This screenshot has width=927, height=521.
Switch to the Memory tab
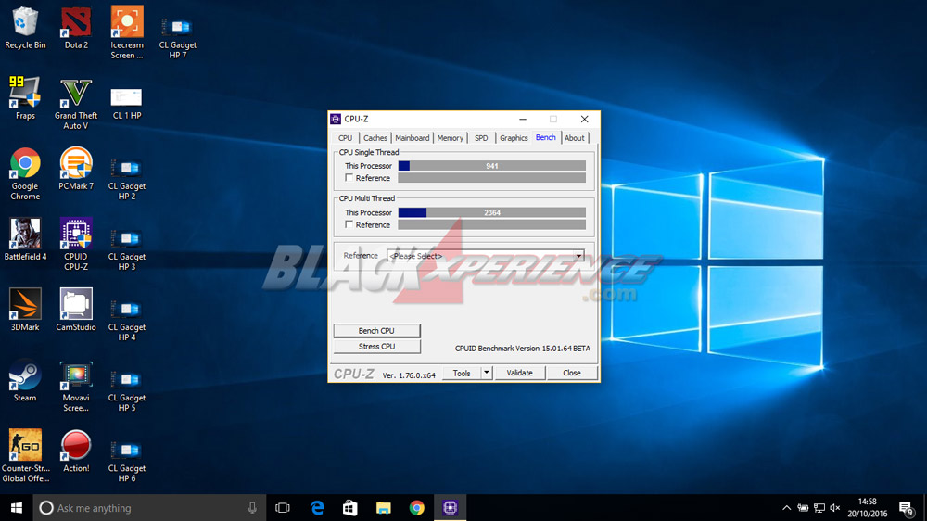point(450,138)
